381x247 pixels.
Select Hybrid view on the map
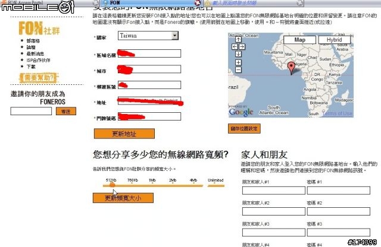pyautogui.click(x=334, y=40)
